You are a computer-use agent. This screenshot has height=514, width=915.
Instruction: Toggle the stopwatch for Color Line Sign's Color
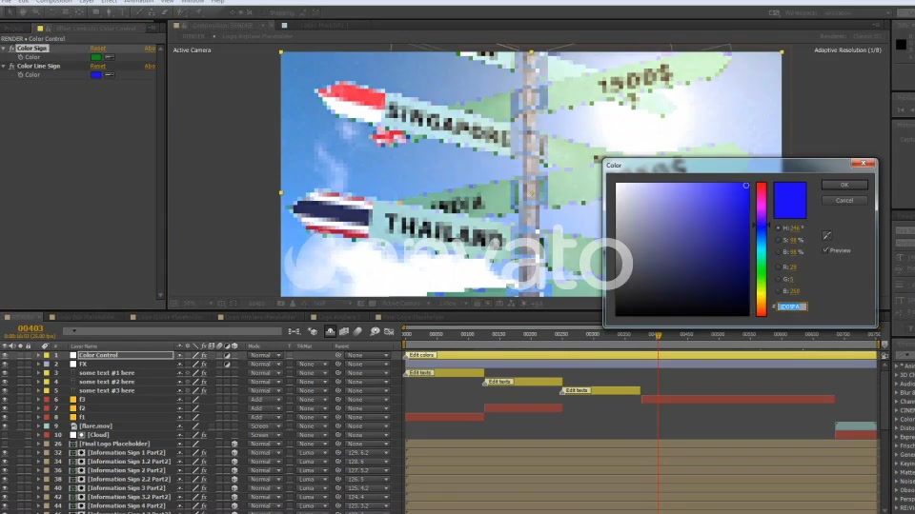pos(20,74)
